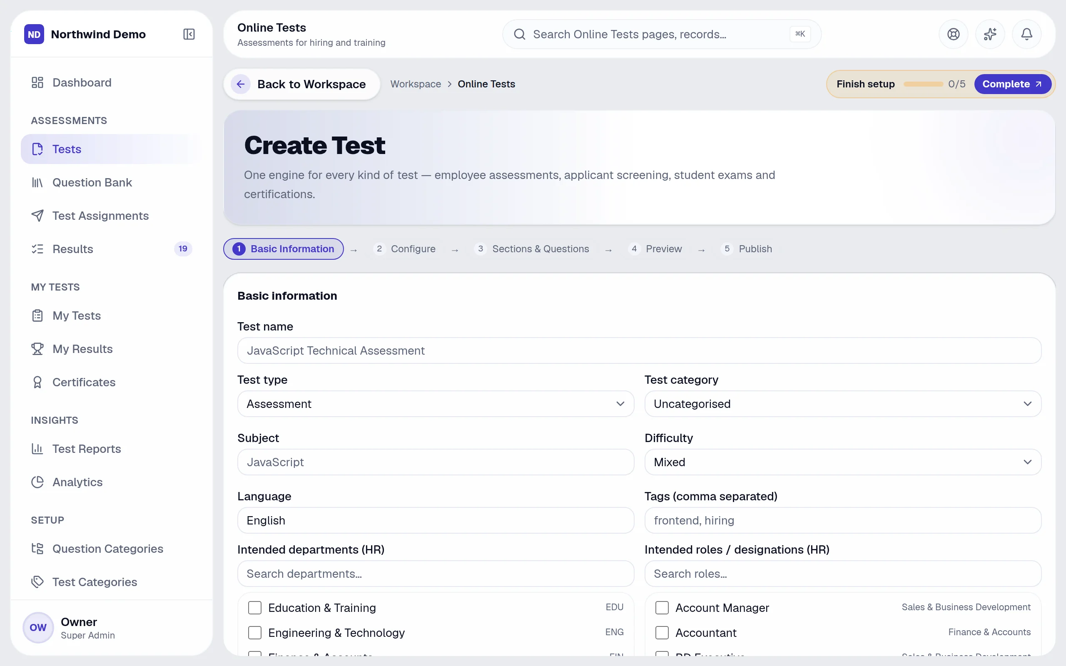Open the Difficulty dropdown
This screenshot has height=666, width=1066.
(x=843, y=462)
